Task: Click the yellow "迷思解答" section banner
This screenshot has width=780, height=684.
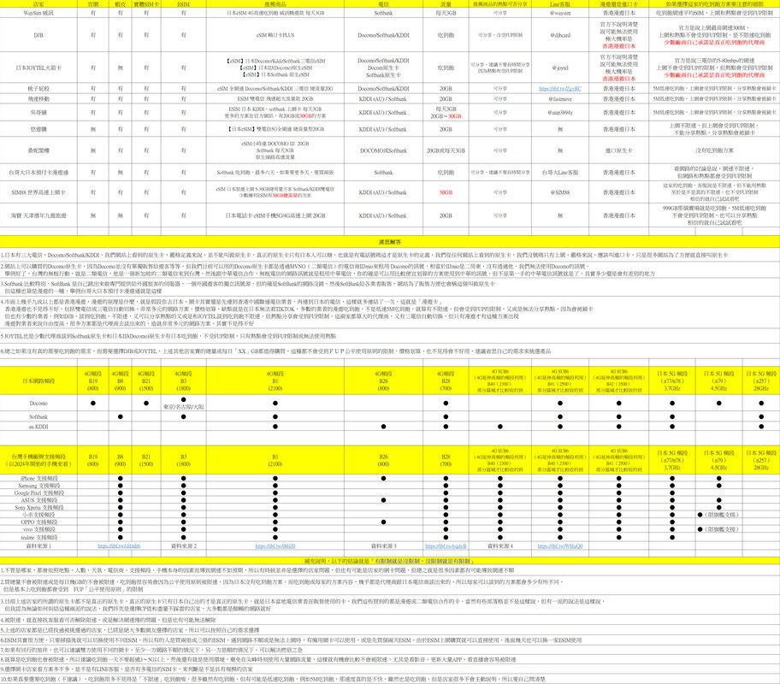Action: click(x=390, y=242)
